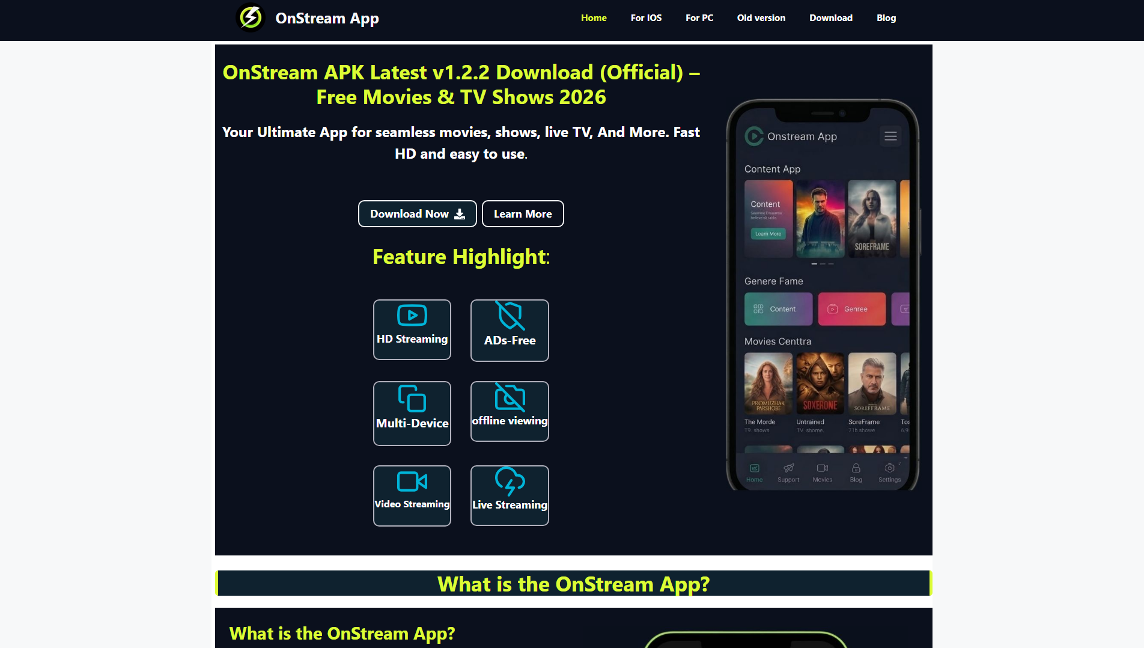Go to the Home menu item
The height and width of the screenshot is (648, 1144).
pos(594,18)
